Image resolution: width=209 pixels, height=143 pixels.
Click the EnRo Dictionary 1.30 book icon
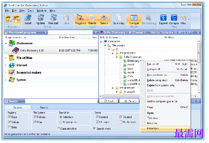(16, 50)
